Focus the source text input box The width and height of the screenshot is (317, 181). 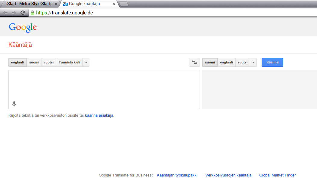(104, 90)
